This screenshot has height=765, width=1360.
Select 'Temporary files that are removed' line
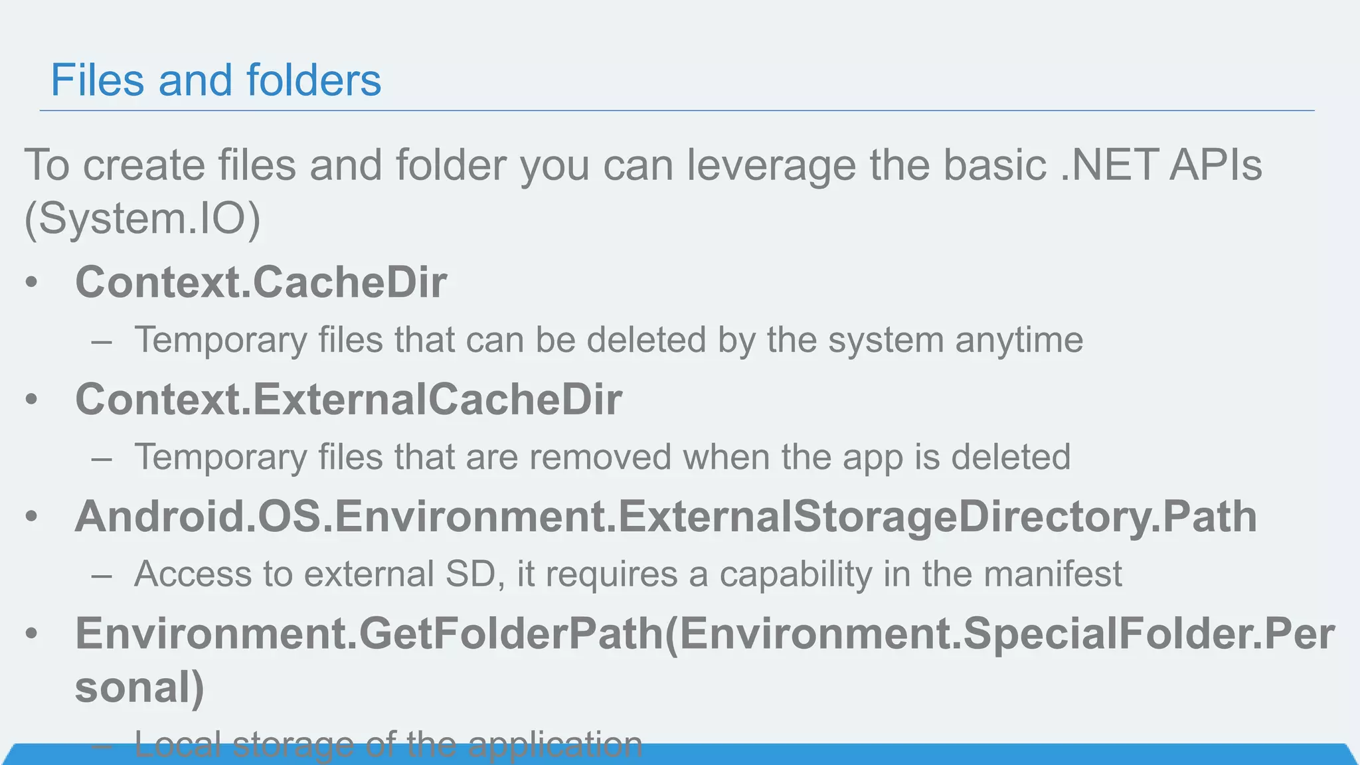click(x=602, y=457)
